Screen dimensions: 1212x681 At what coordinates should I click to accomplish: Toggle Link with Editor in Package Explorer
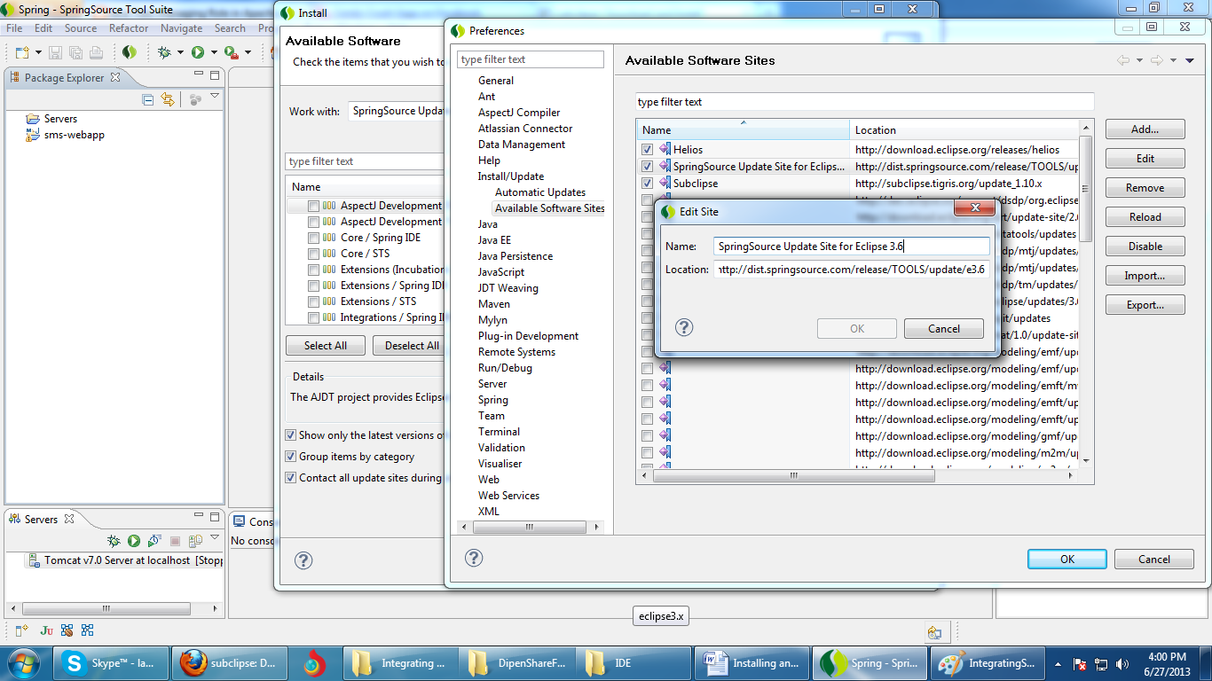point(168,99)
